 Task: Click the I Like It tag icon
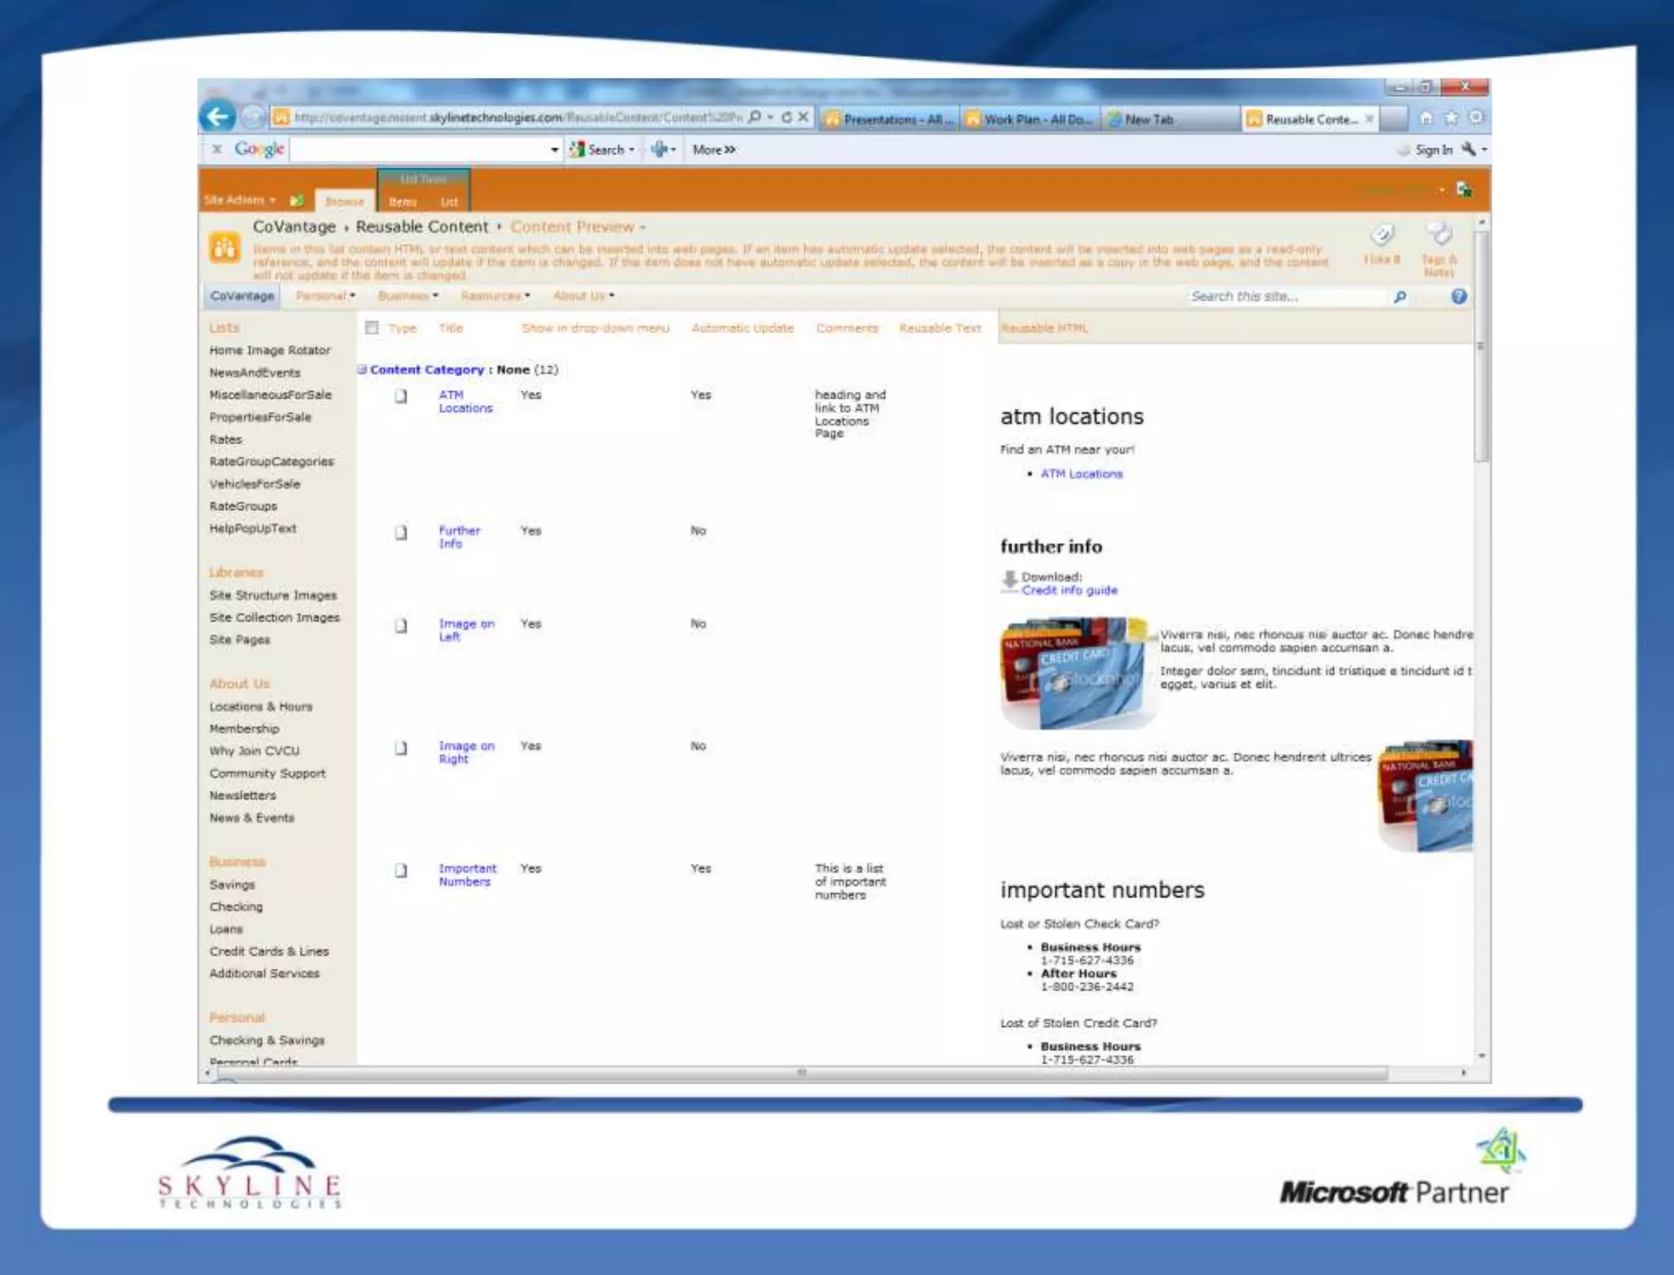point(1381,236)
